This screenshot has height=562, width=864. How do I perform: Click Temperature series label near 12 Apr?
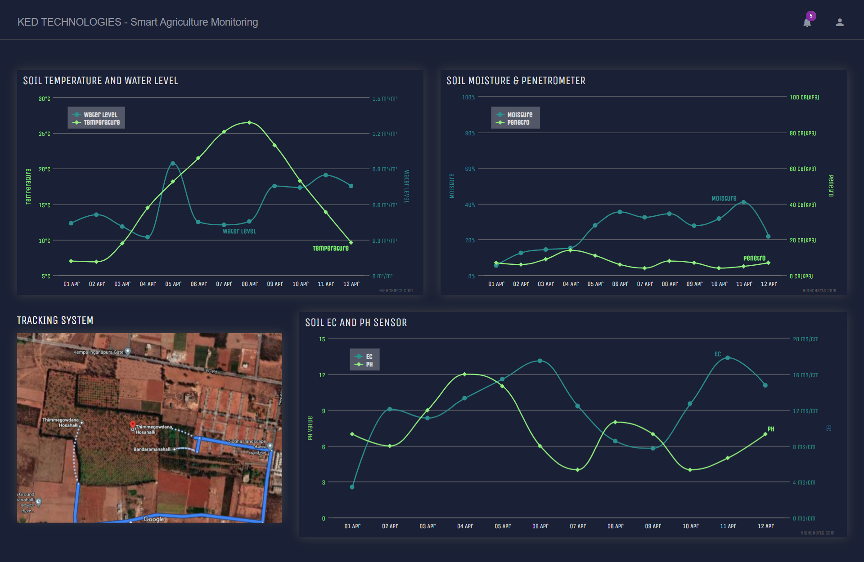[331, 248]
